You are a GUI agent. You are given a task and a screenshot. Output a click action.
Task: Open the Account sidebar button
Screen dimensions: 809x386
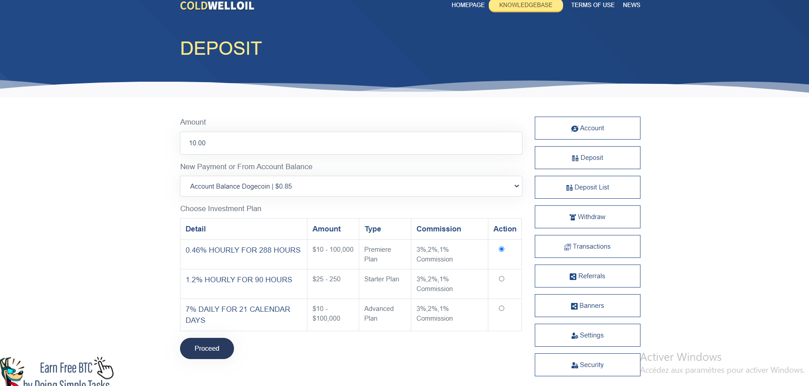click(587, 128)
